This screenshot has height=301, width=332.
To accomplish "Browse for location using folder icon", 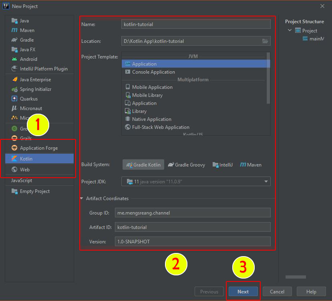I will 265,41.
